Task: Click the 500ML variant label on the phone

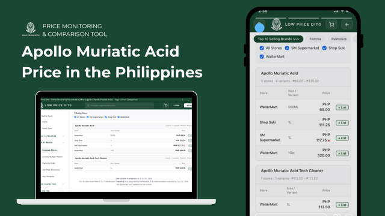Action: click(293, 107)
